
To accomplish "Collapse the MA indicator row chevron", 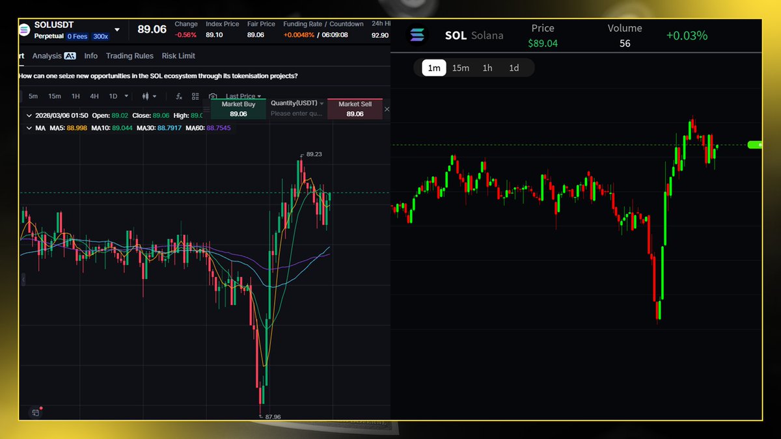I will [29, 128].
